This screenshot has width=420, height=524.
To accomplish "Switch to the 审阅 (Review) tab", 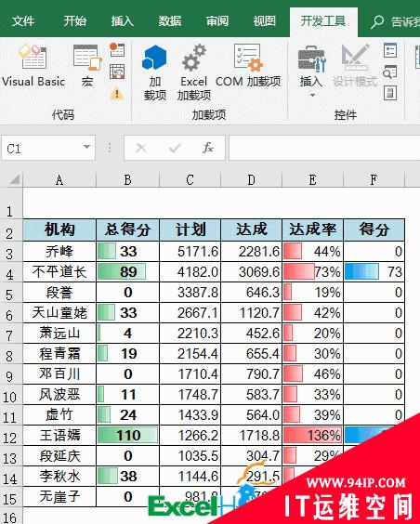I will coord(217,21).
